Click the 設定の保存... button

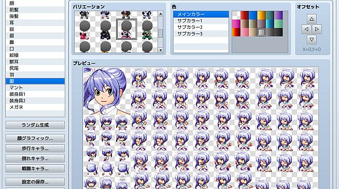pos(35,182)
